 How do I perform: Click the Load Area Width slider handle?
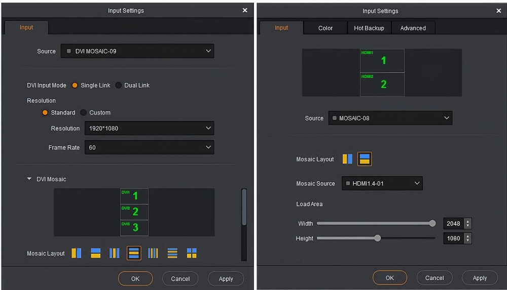[x=432, y=223]
